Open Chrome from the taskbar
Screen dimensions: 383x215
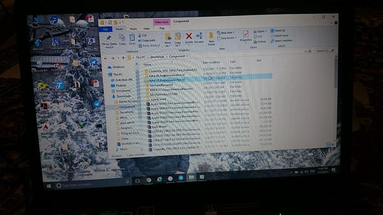tap(149, 180)
